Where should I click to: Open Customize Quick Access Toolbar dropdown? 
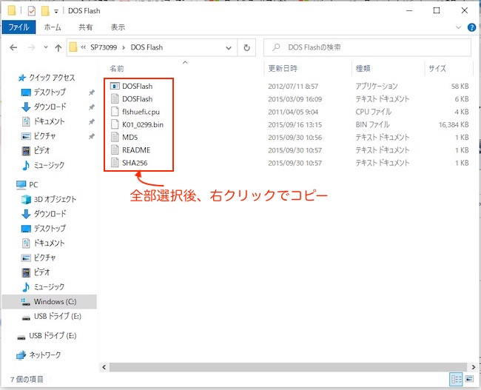(56, 11)
